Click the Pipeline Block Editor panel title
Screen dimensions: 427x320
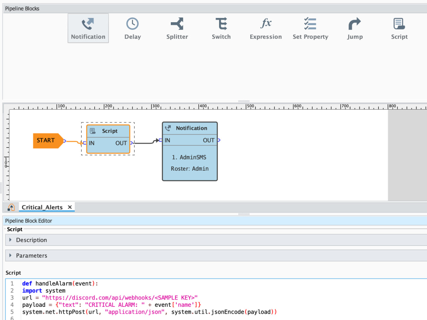tap(29, 221)
